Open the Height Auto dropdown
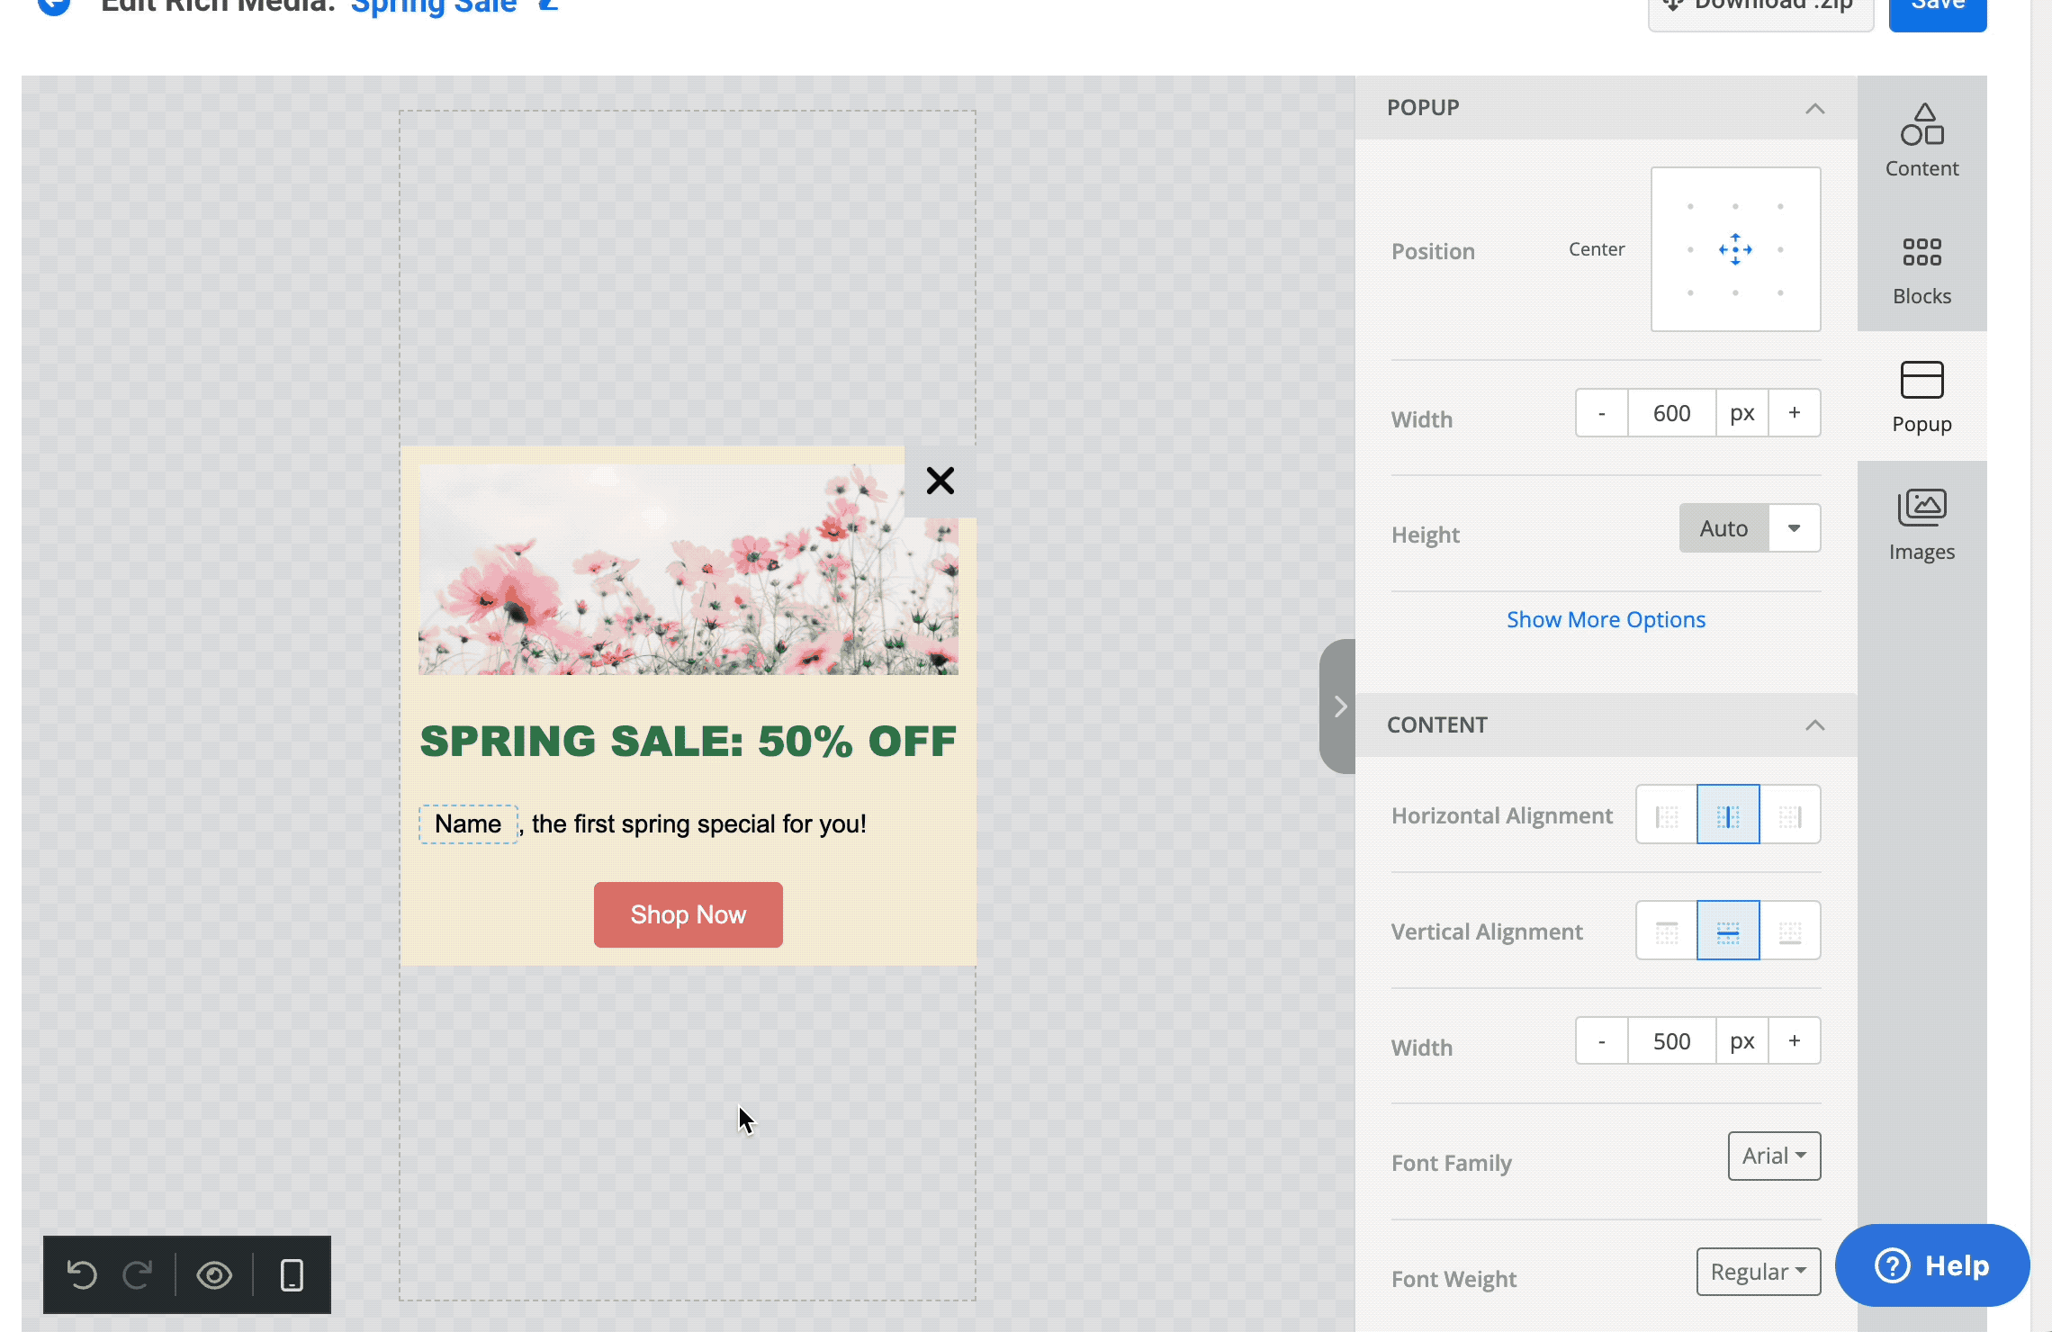The height and width of the screenshot is (1332, 2052). [1794, 528]
